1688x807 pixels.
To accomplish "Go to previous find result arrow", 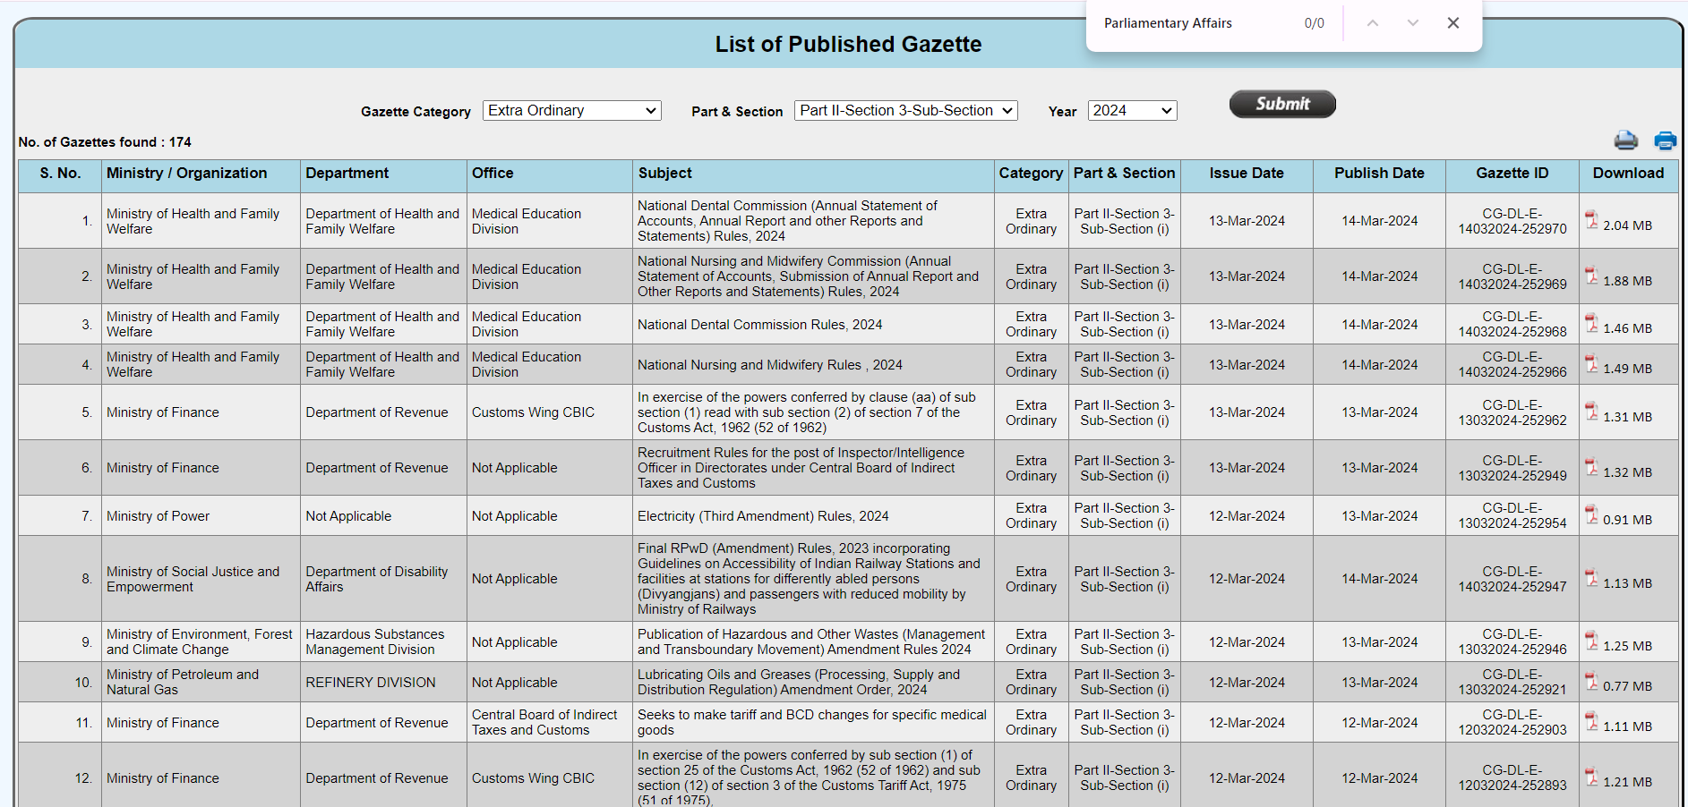I will click(1372, 23).
